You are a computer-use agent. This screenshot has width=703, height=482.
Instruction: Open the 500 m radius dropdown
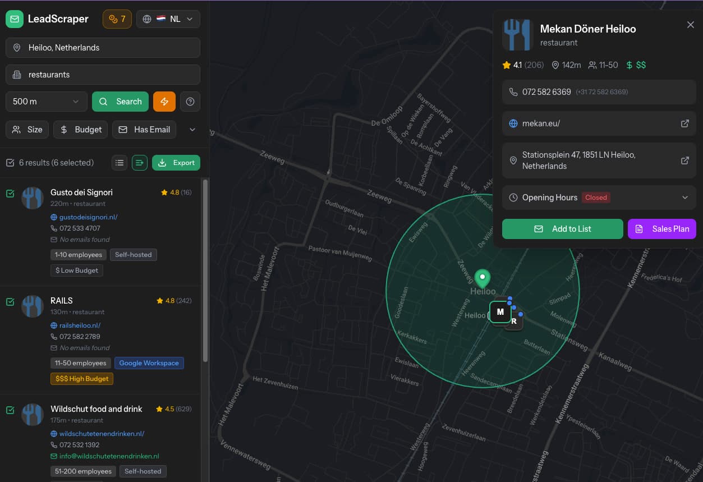coord(46,102)
